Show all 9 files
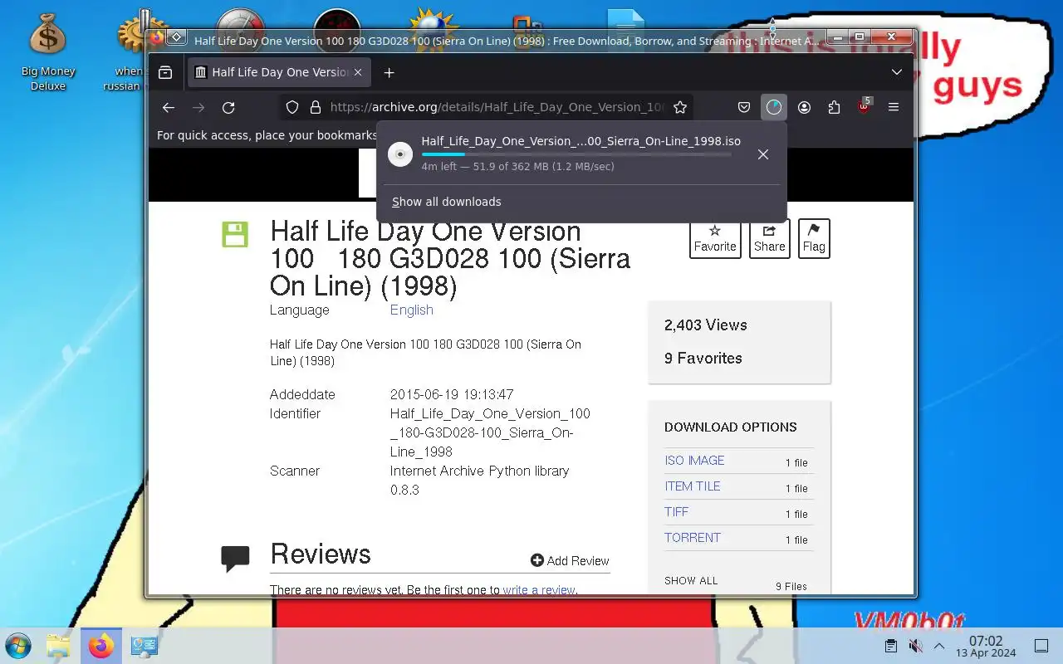 click(x=691, y=581)
